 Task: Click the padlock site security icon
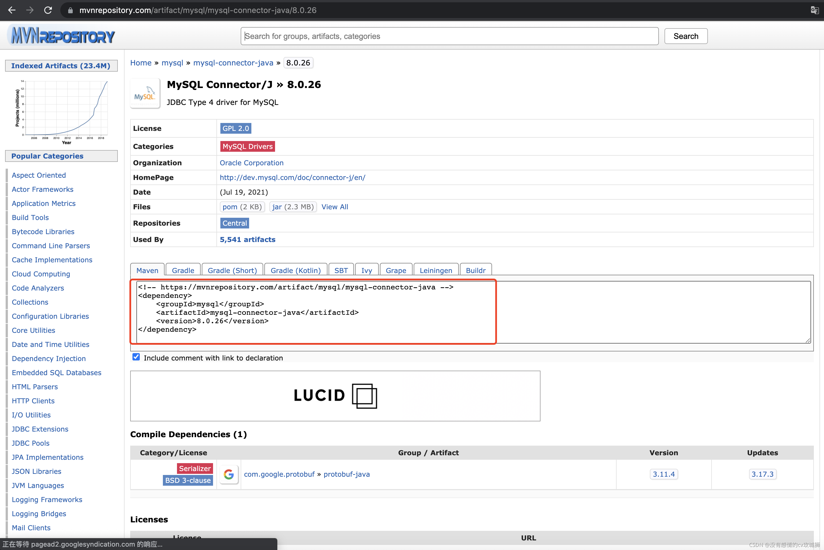tap(70, 10)
